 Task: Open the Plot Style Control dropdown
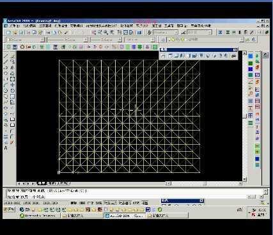139,40
